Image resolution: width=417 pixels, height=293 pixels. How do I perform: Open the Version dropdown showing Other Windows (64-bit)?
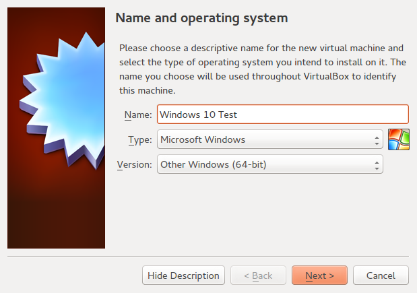(270, 164)
